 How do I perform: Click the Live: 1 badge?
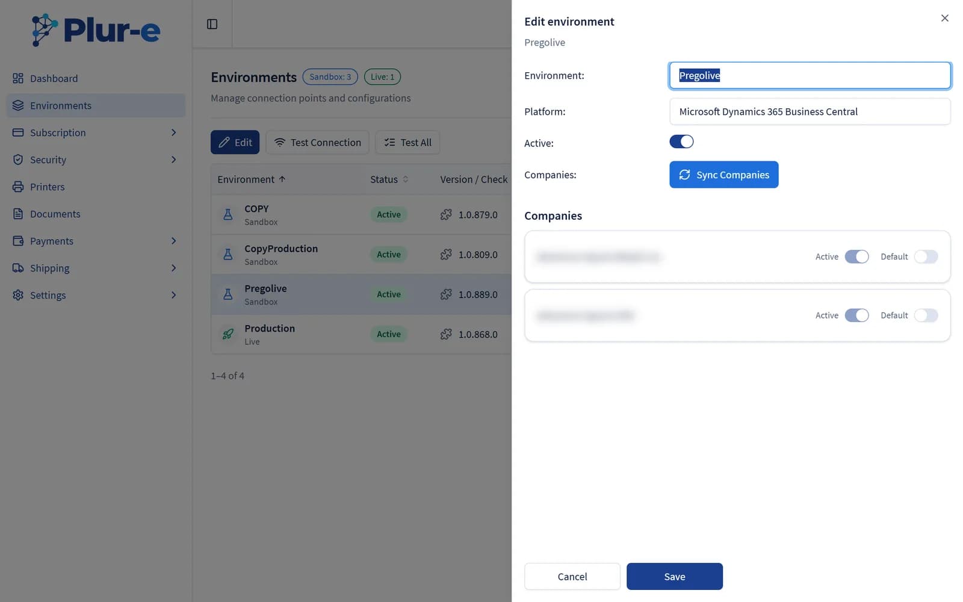[382, 76]
